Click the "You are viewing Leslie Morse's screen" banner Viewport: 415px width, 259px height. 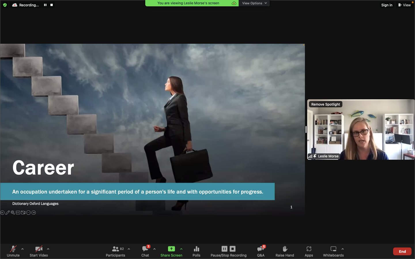(188, 3)
